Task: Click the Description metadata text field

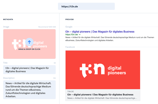Action: tap(29, 90)
